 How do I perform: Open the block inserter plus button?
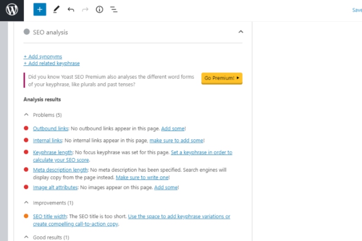pyautogui.click(x=40, y=9)
